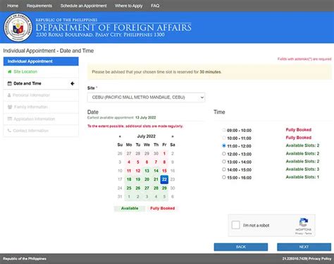Open Where to Apply menu item
This screenshot has width=334, height=264.
coord(128,6)
